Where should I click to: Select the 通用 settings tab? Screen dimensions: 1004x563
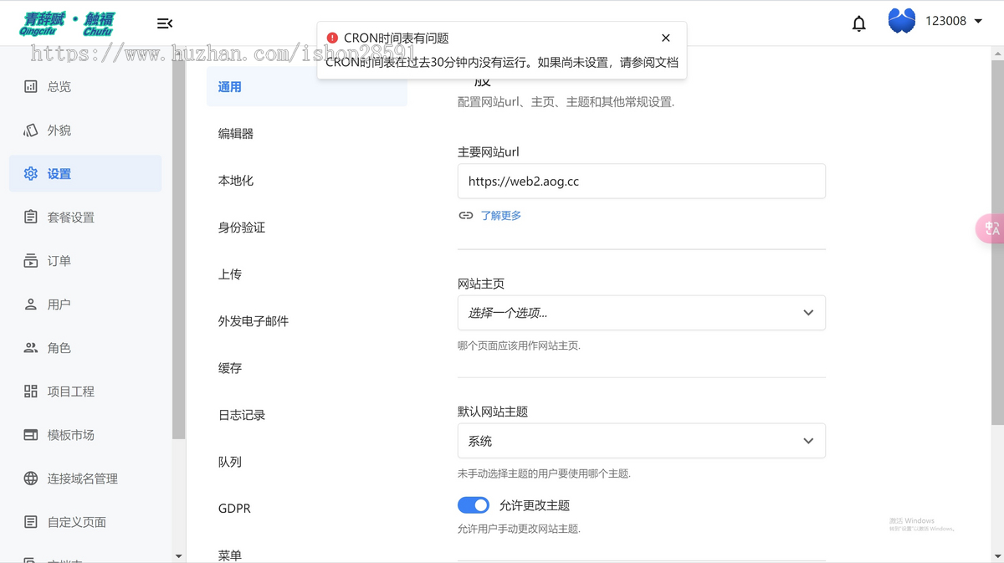[306, 87]
